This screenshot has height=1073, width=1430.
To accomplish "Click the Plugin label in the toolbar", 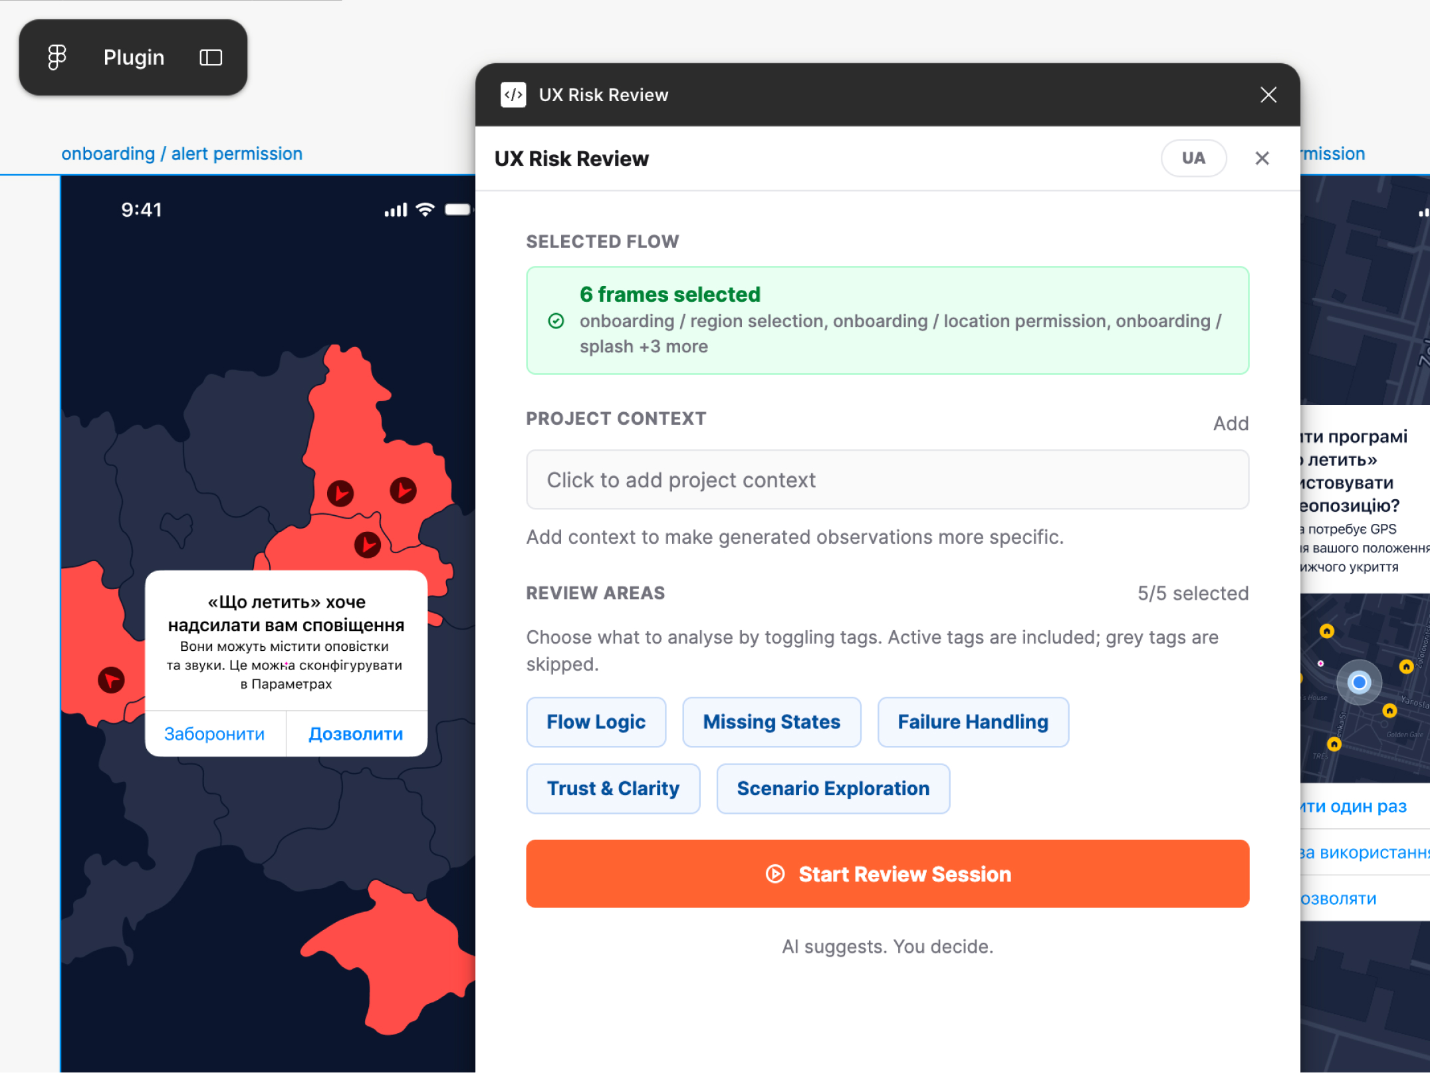I will [x=134, y=58].
